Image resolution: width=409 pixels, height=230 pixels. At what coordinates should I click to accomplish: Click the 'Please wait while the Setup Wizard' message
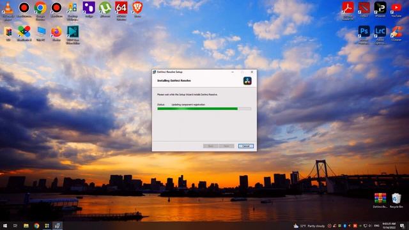click(187, 95)
